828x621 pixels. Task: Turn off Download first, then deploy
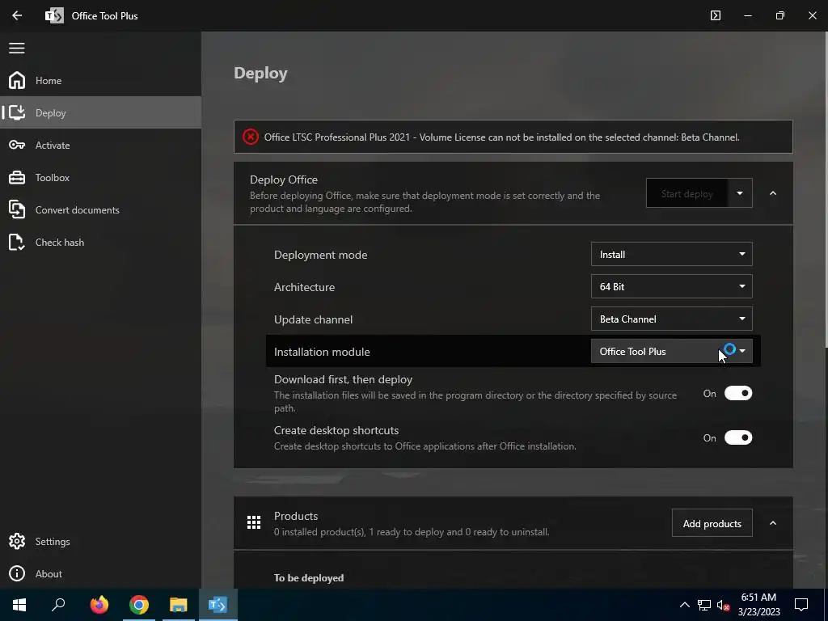click(x=737, y=394)
